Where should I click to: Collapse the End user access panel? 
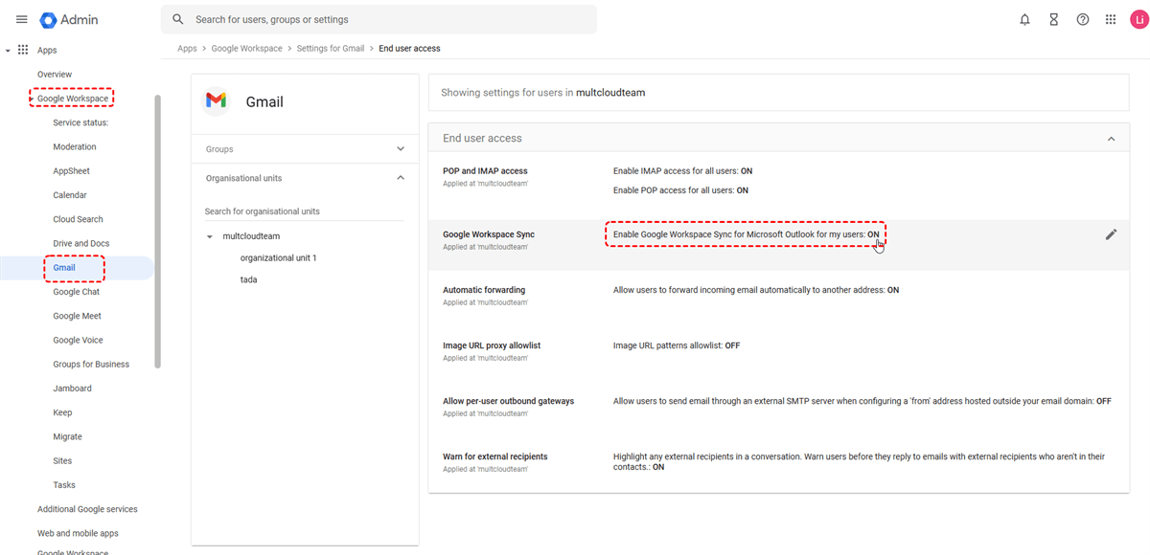pyautogui.click(x=1111, y=139)
